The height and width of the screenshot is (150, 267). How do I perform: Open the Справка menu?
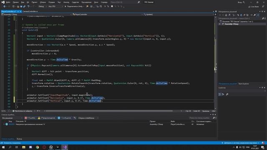click(x=104, y=2)
